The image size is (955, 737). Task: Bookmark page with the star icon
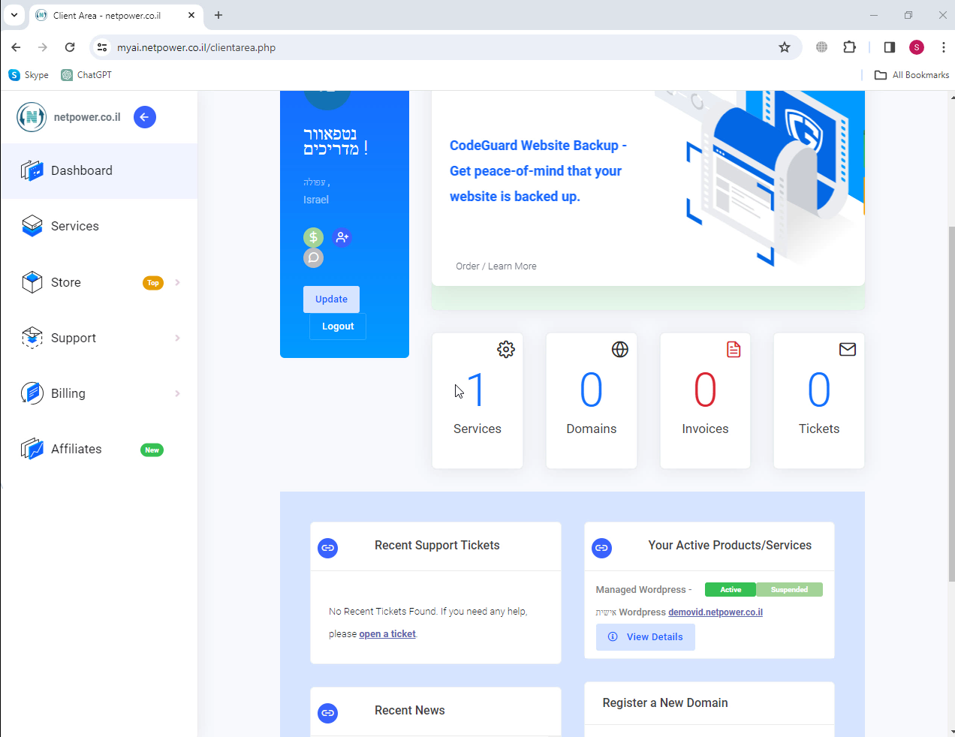tap(785, 47)
